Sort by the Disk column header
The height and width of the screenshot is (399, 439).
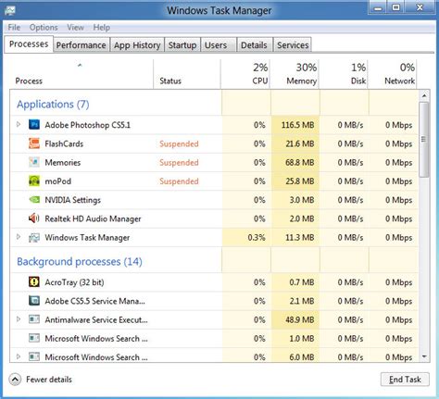click(344, 74)
